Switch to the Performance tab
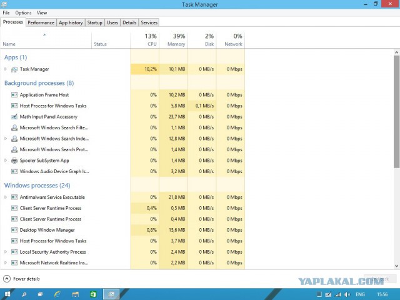This screenshot has height=300, width=400. (41, 22)
